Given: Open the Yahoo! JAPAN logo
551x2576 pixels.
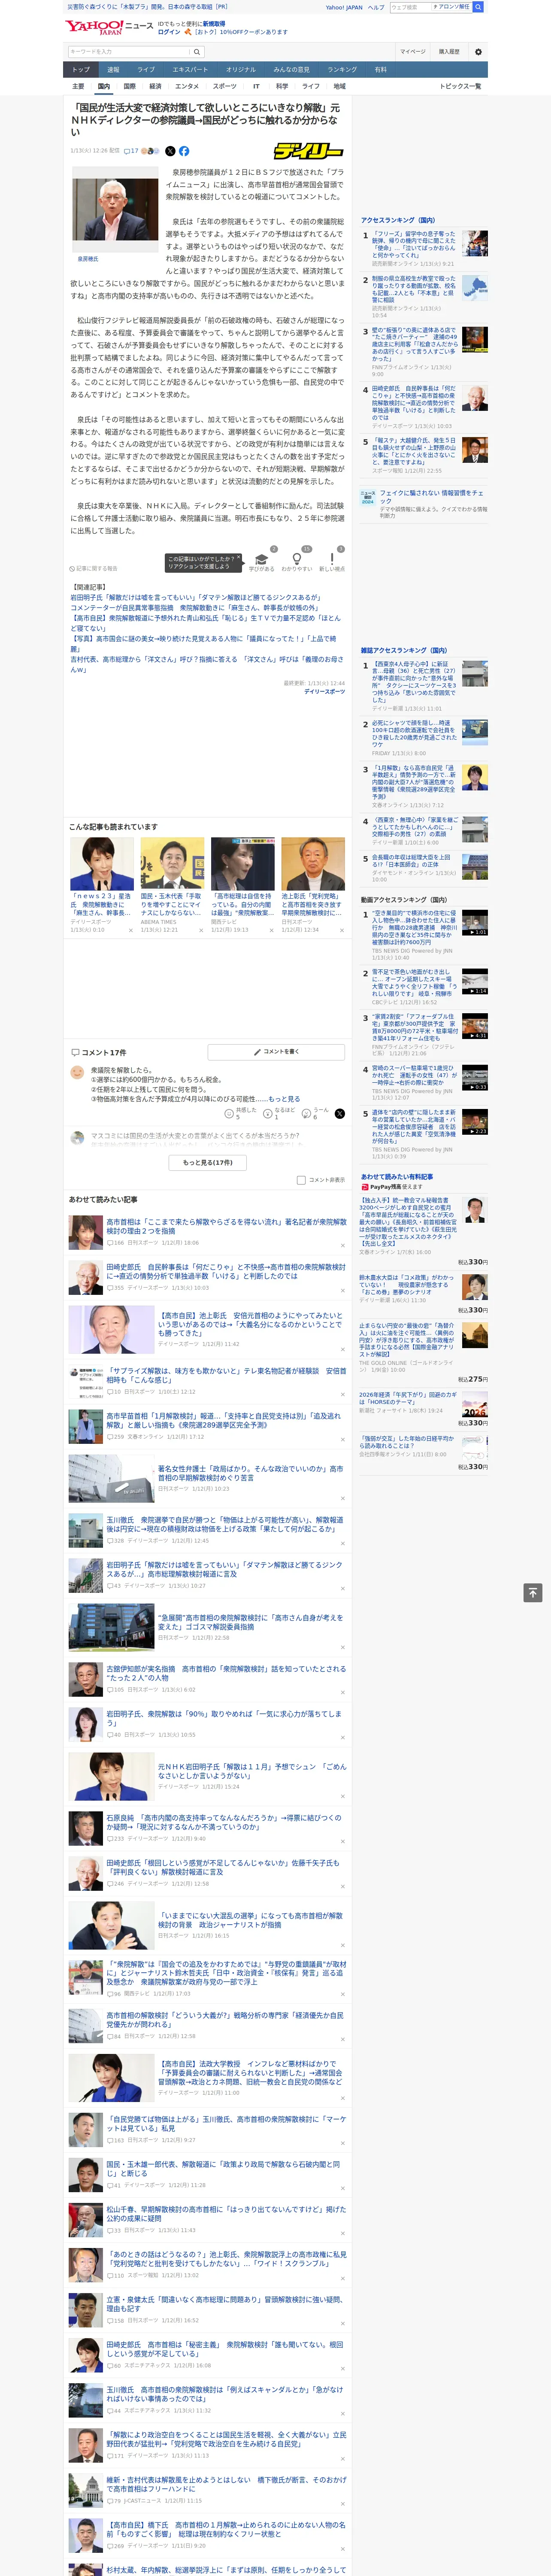Looking at the screenshot, I should pos(95,27).
